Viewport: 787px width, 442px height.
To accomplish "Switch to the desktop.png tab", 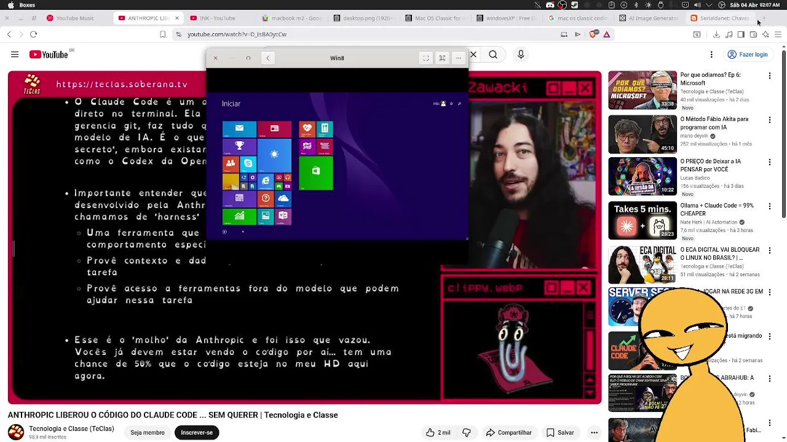I will pyautogui.click(x=363, y=18).
